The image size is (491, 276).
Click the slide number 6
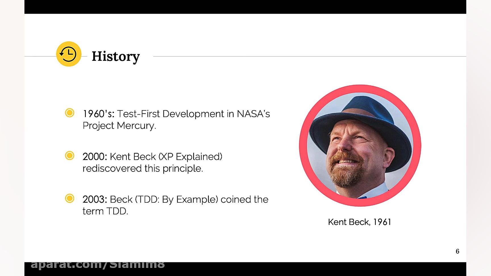[457, 251]
